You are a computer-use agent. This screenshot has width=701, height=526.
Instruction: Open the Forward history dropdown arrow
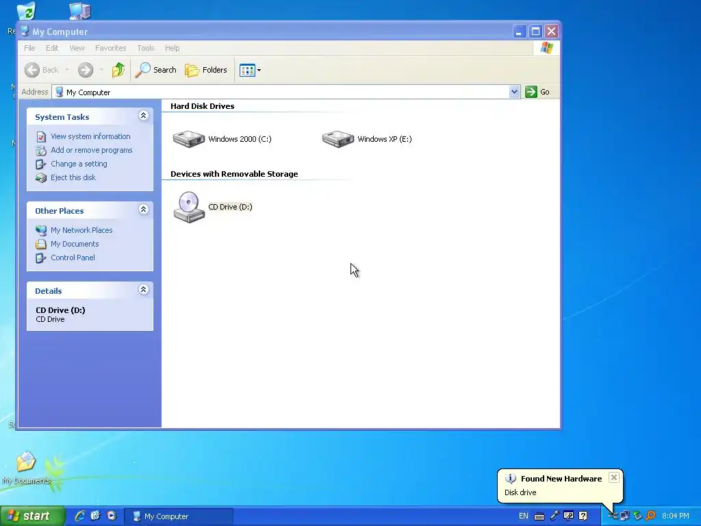(101, 70)
